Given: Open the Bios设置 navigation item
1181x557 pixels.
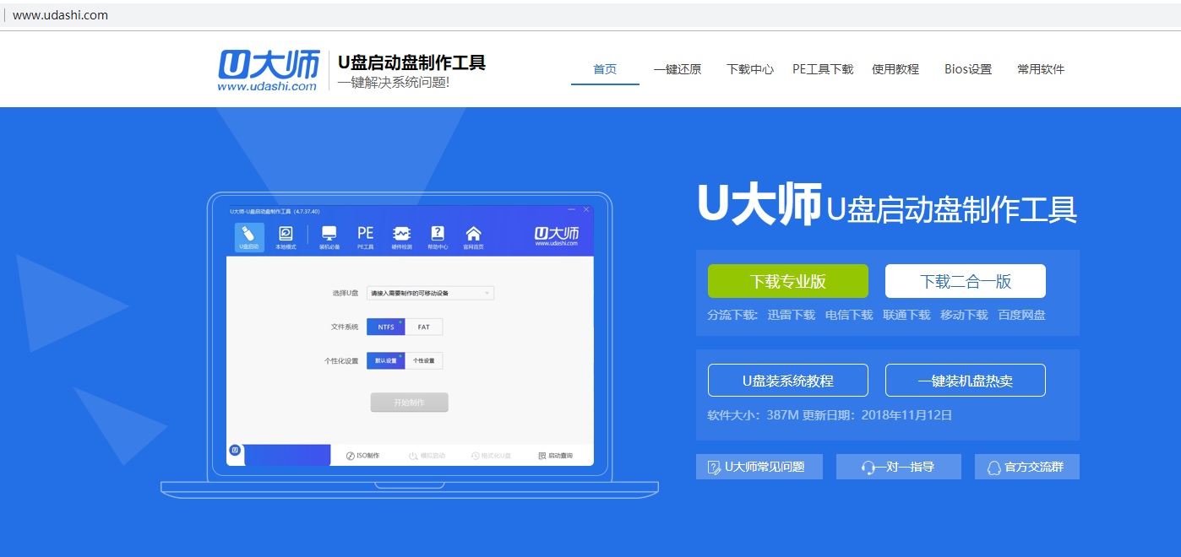Looking at the screenshot, I should (x=968, y=69).
